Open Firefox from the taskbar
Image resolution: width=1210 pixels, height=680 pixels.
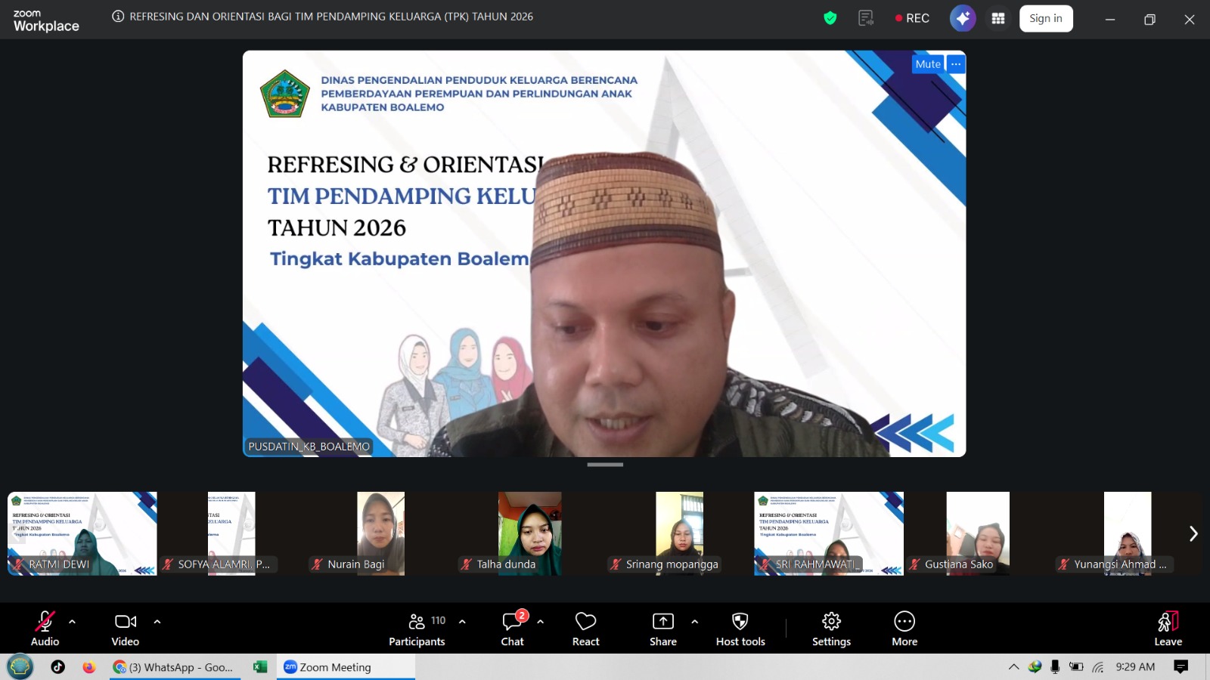[x=89, y=666]
